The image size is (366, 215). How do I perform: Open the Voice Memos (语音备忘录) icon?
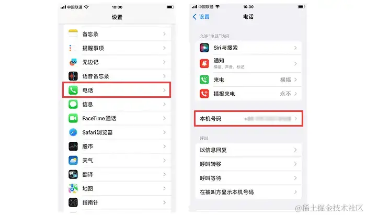tap(73, 76)
